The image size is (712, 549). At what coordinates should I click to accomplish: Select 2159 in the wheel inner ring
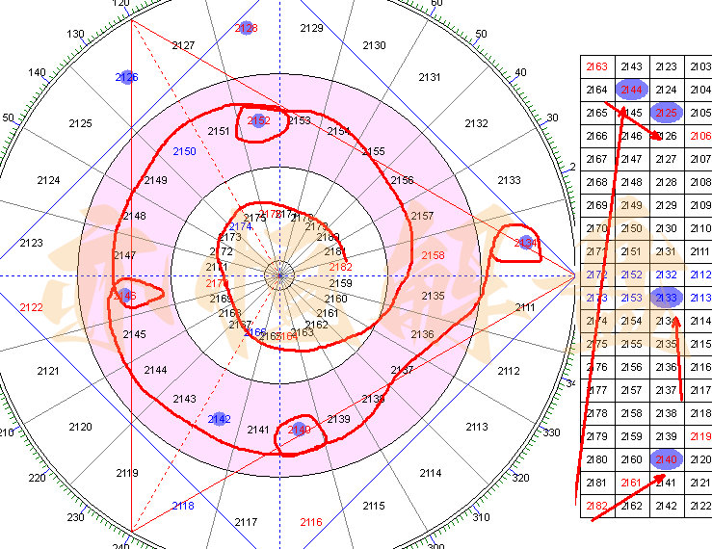click(340, 283)
